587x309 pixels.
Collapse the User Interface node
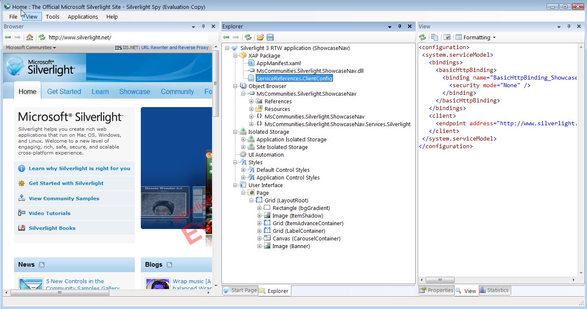(235, 185)
